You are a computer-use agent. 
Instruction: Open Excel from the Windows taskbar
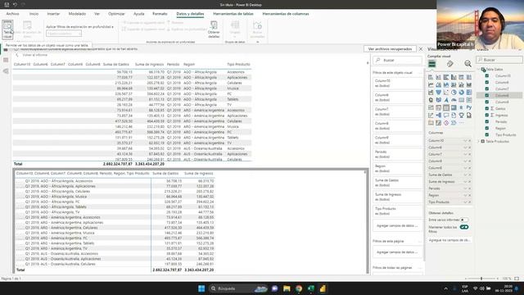tap(311, 288)
